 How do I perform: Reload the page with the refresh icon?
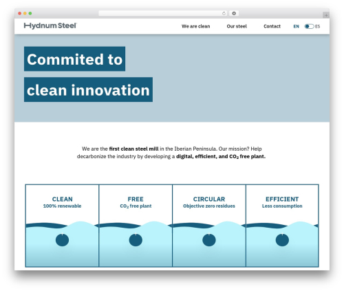(224, 14)
